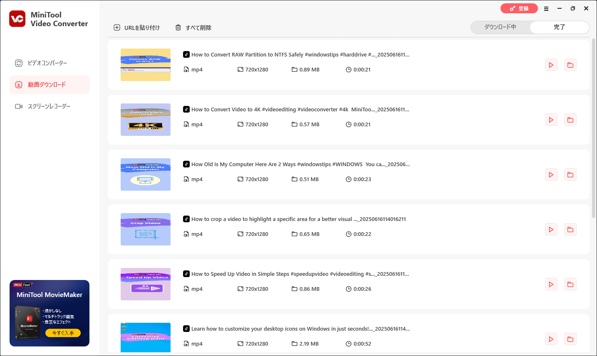Viewport: 597px width, 356px height.
Task: Open folder for crop a video download
Action: click(x=570, y=230)
